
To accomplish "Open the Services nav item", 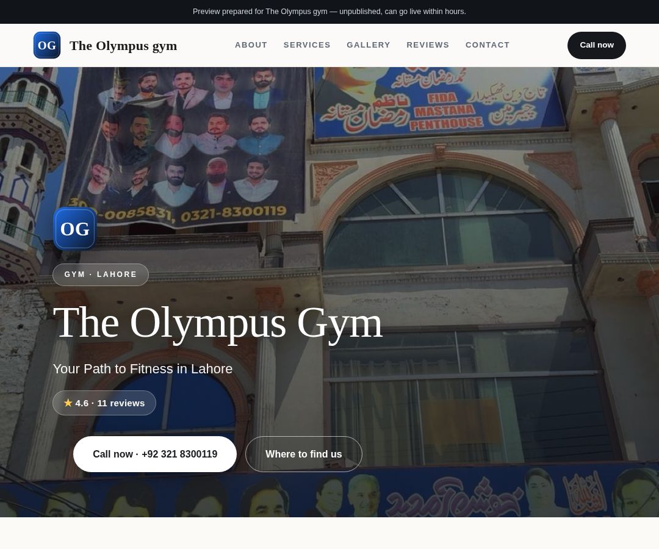I will 307,45.
